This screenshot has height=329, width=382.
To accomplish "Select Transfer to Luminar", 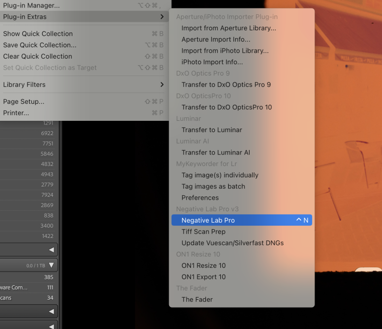I will coord(242,130).
